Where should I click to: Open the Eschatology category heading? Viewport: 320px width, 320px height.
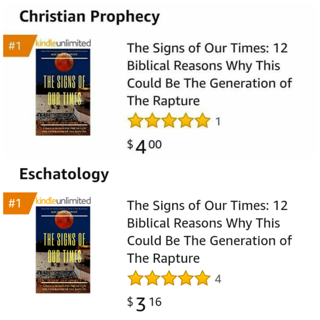64,174
